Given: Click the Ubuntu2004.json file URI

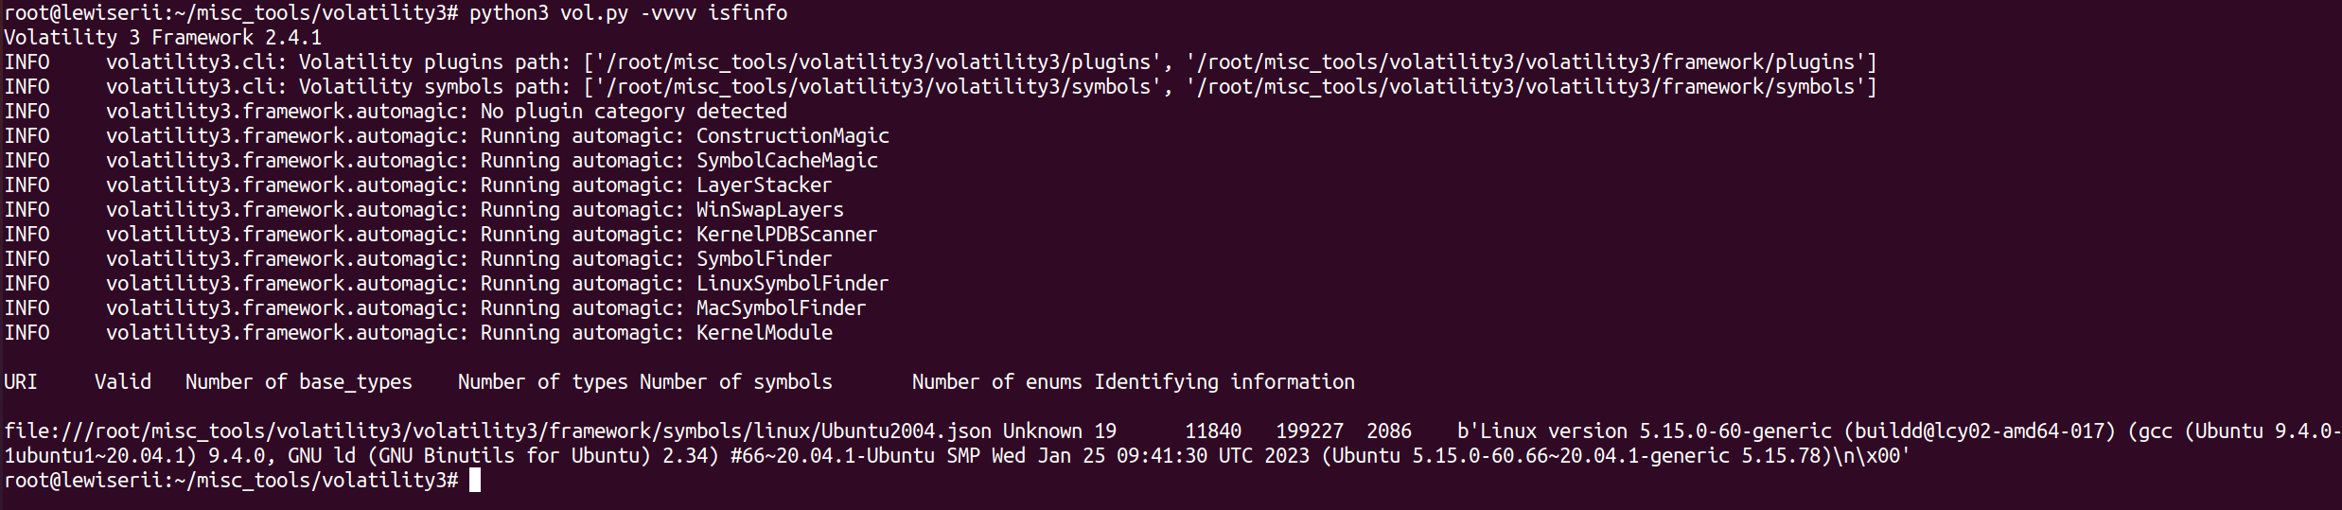Looking at the screenshot, I should [498, 431].
